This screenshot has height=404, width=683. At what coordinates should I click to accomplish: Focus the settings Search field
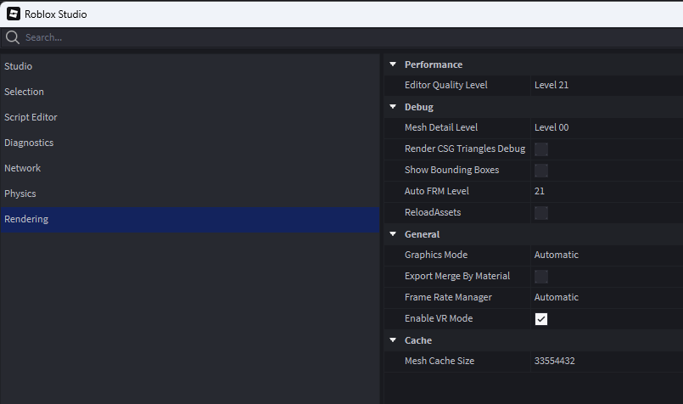[x=341, y=37]
